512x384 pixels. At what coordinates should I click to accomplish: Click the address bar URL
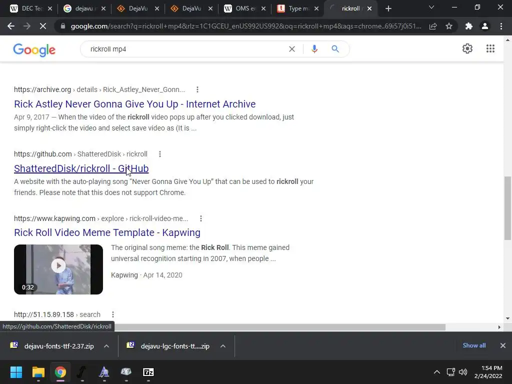(245, 26)
